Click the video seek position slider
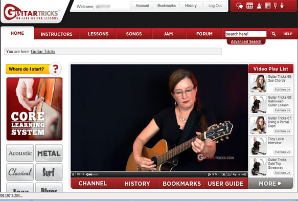 (x=92, y=174)
